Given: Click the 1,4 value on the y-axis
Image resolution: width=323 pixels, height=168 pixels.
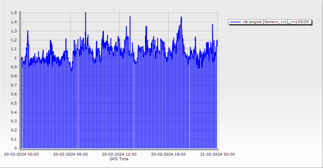Looking at the screenshot, I should click(x=13, y=22).
